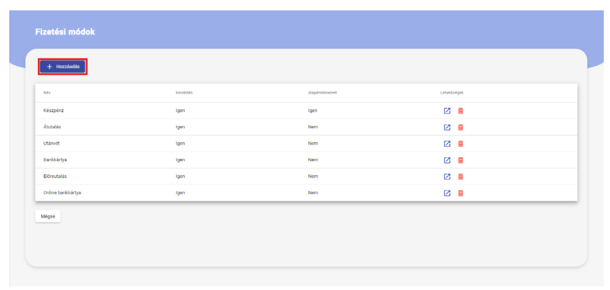Click Nem under Alapértelmezett for Átutalás
The width and height of the screenshot is (610, 290).
point(313,127)
